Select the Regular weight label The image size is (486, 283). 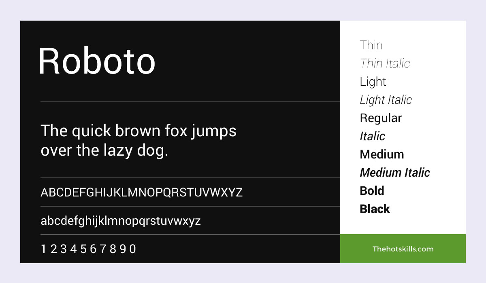pos(381,118)
